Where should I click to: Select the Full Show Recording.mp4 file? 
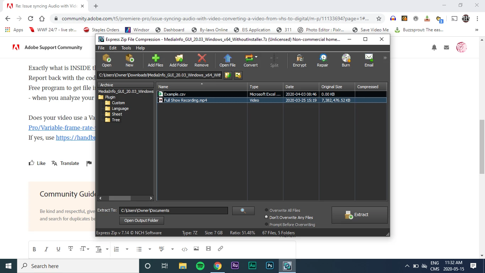272,100
